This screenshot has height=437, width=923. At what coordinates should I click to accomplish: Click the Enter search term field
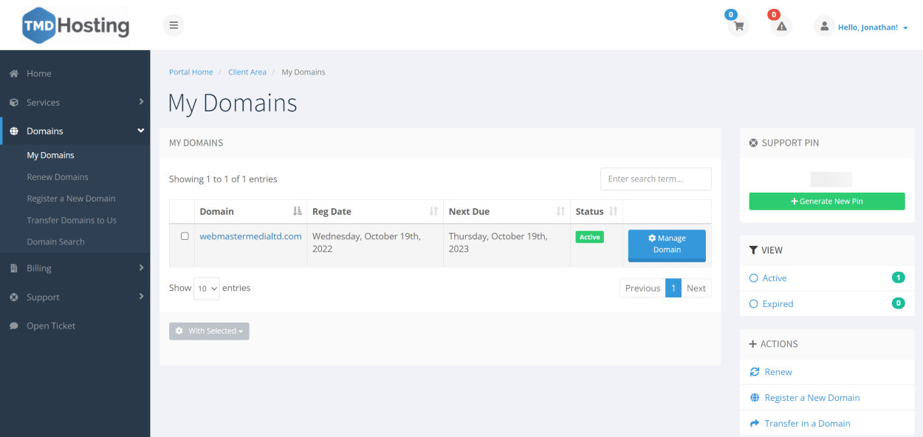click(x=656, y=179)
